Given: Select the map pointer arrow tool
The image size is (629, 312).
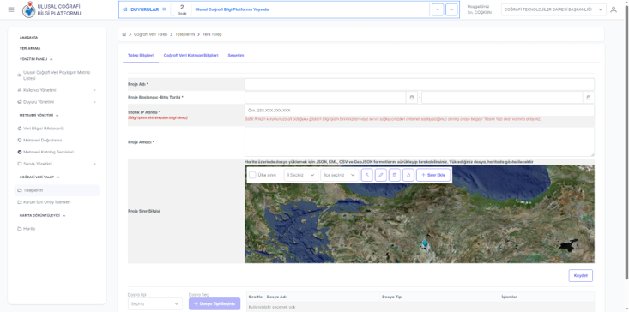Looking at the screenshot, I should click(367, 175).
